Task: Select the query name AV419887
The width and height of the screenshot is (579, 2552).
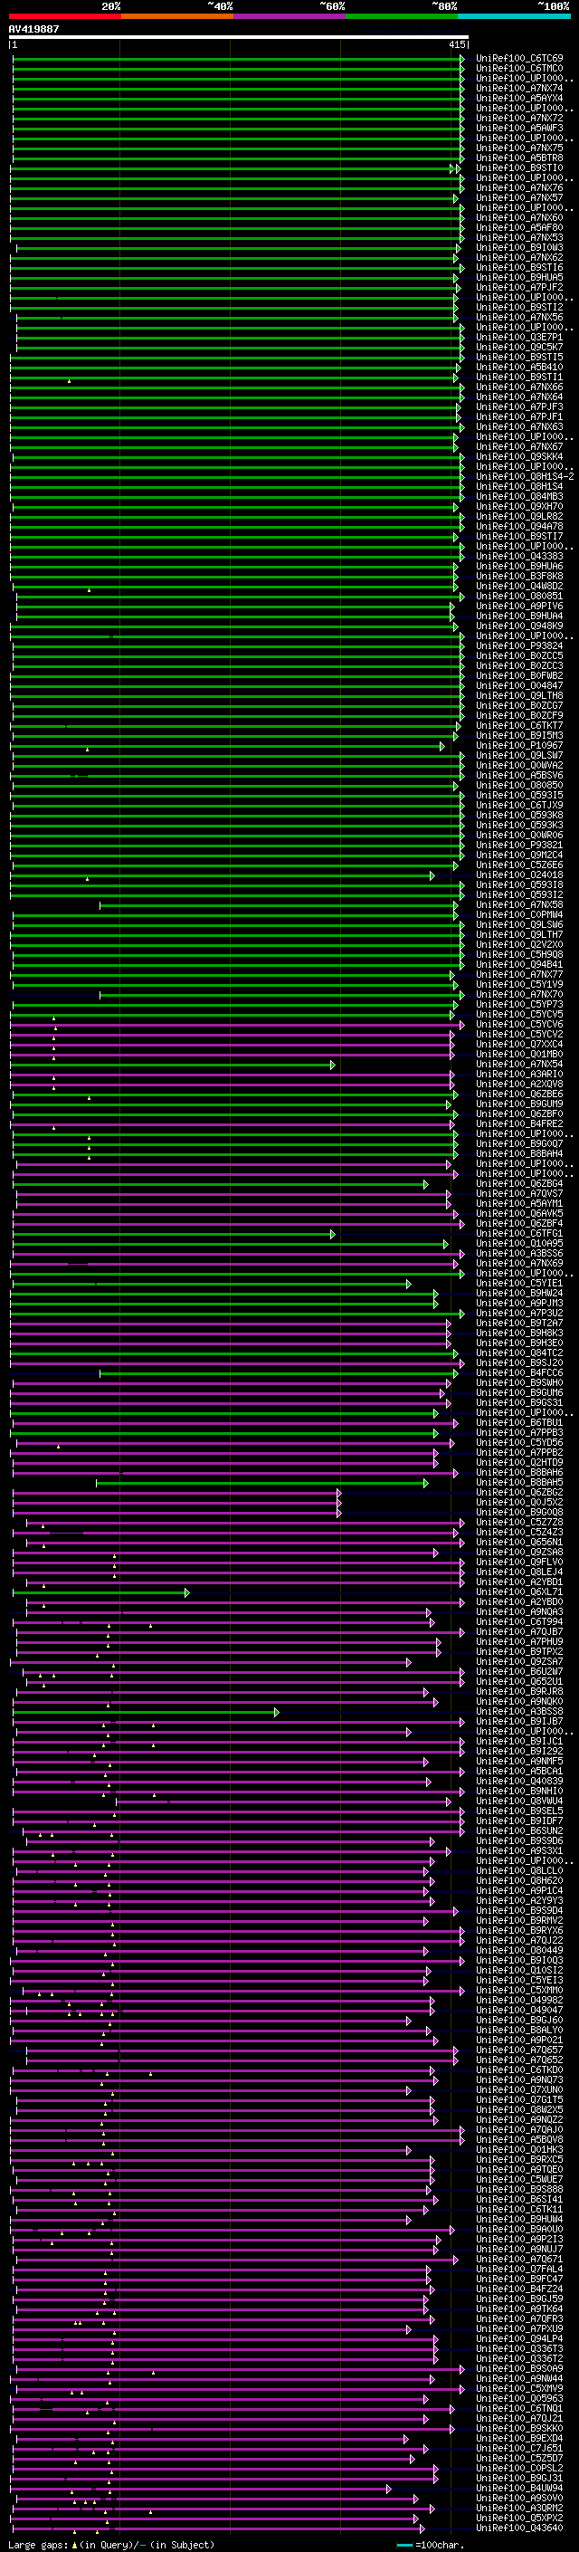Action: pos(33,30)
